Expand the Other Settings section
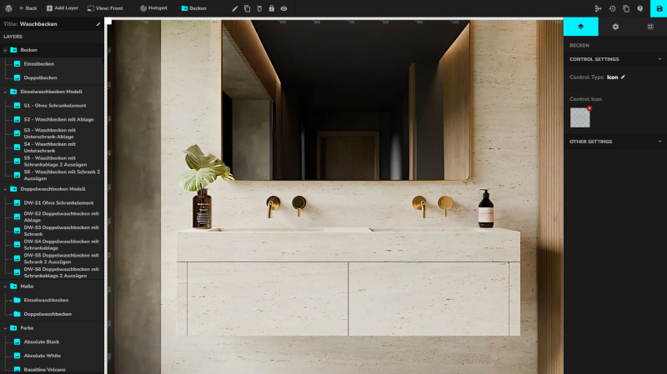Screen dimensions: 667x374 [x=659, y=142]
